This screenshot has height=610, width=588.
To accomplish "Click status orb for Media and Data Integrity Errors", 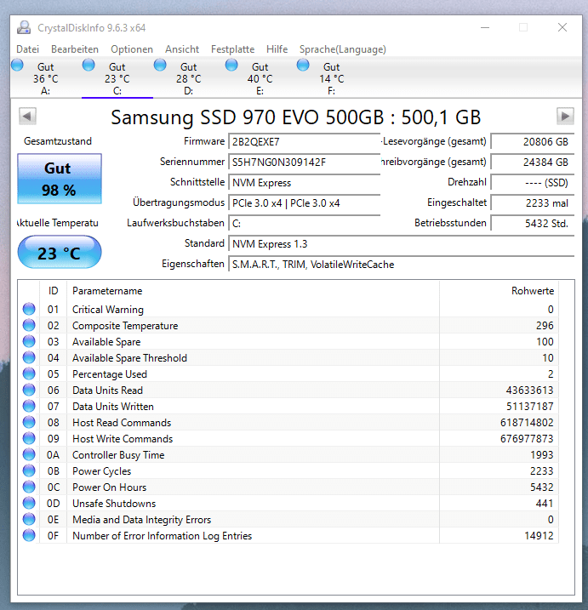I will [29, 519].
